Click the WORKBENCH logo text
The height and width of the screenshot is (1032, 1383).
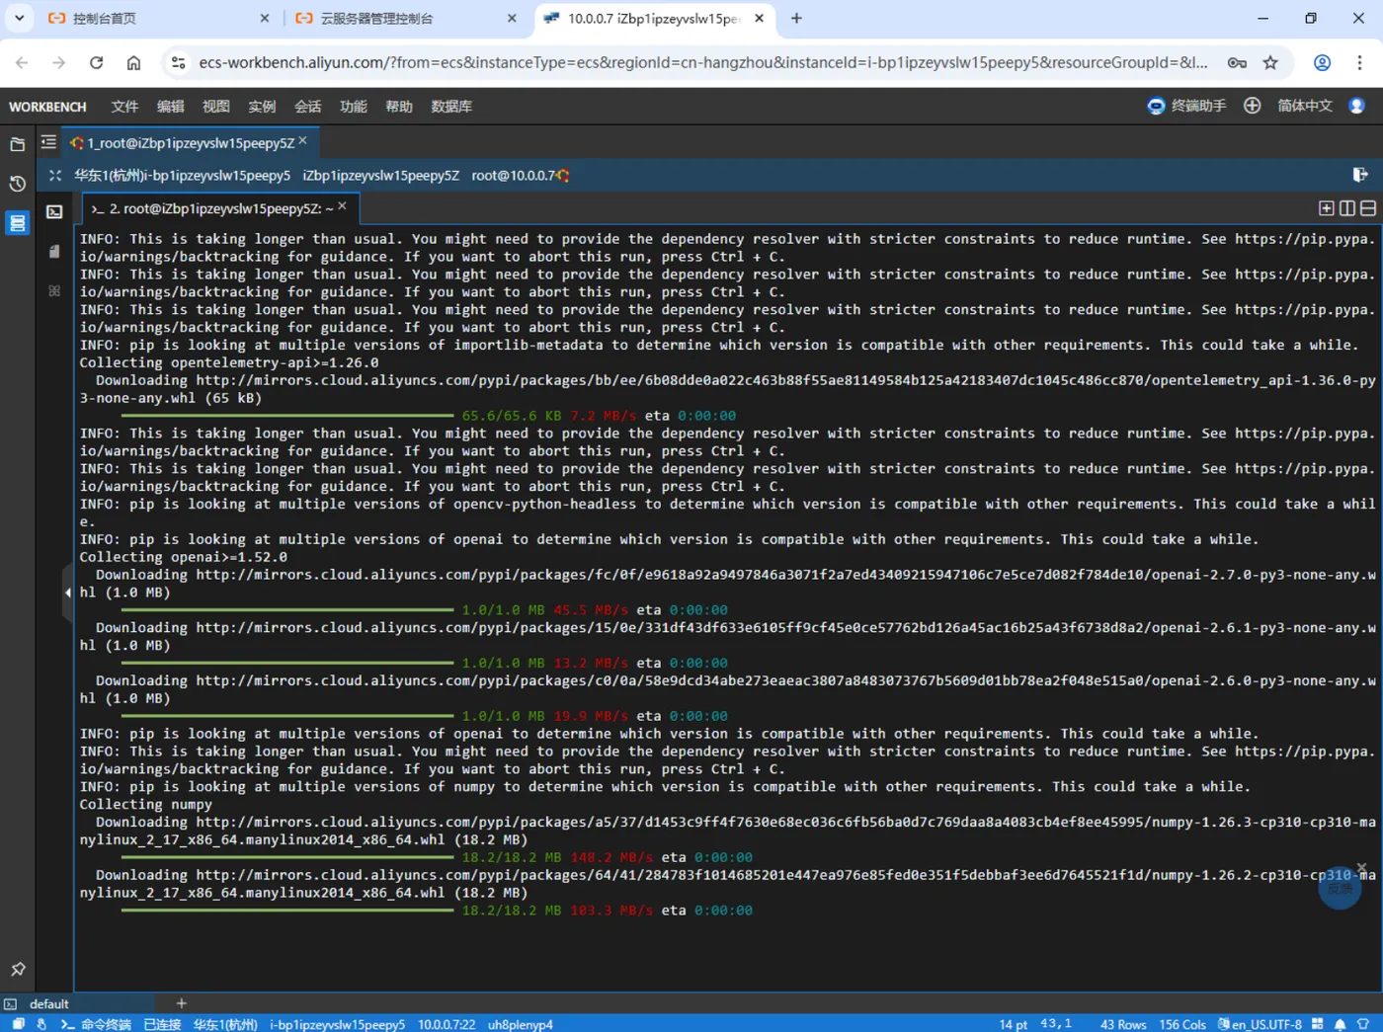click(x=47, y=107)
